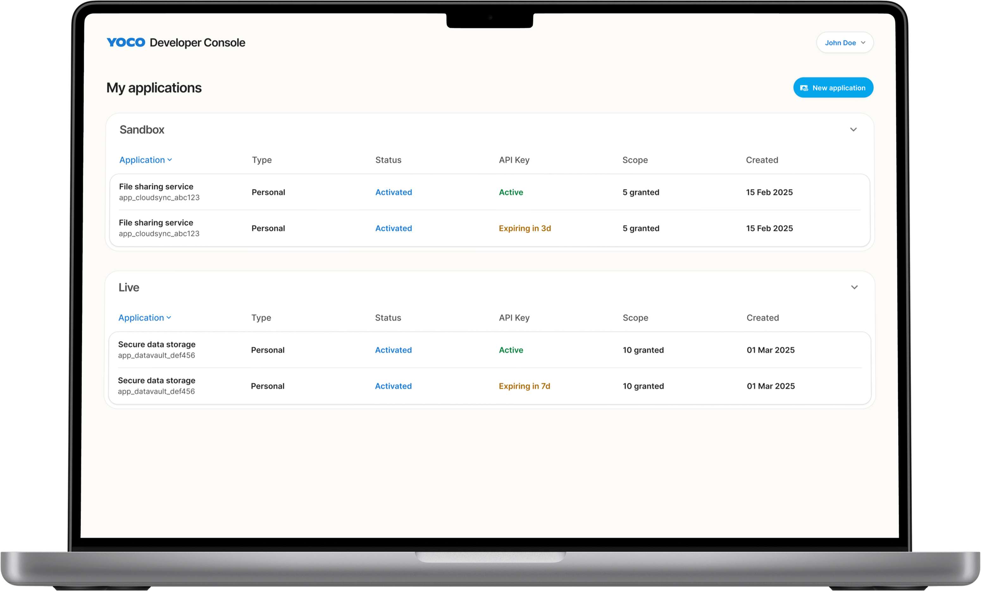Click Activated status in Live Active-key row

(393, 350)
